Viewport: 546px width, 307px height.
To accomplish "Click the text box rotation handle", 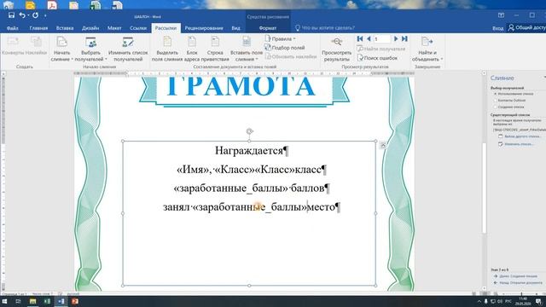I will (249, 131).
